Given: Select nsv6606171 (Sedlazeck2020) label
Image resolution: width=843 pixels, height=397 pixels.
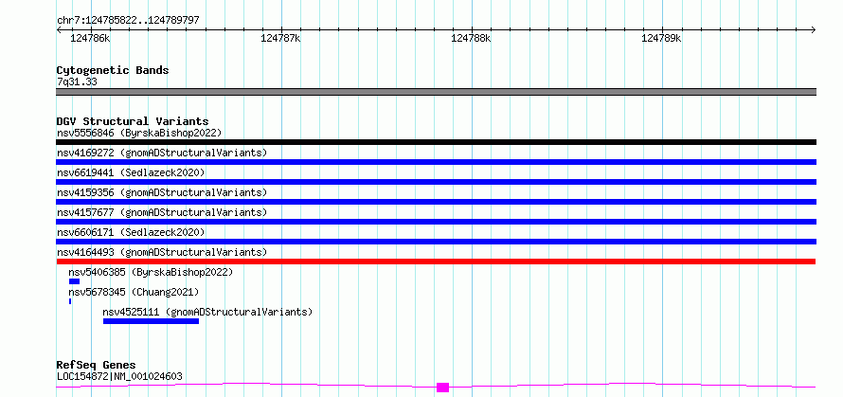Looking at the screenshot, I should (x=131, y=232).
